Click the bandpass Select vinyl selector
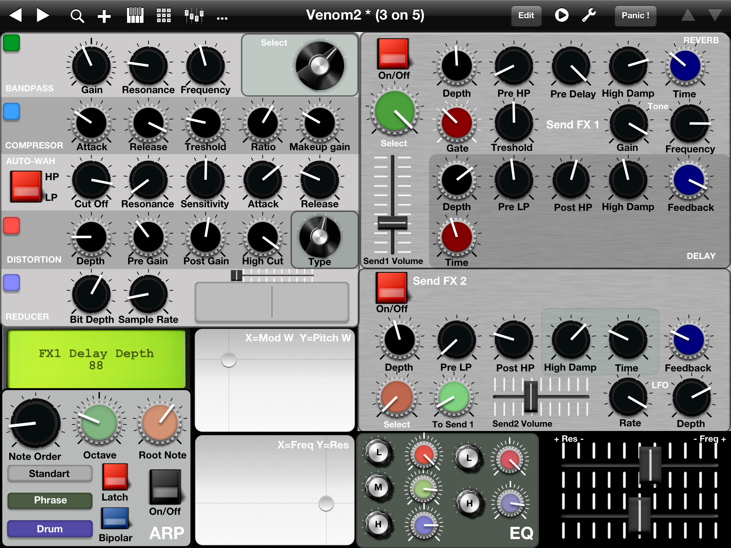This screenshot has width=731, height=548. [319, 65]
